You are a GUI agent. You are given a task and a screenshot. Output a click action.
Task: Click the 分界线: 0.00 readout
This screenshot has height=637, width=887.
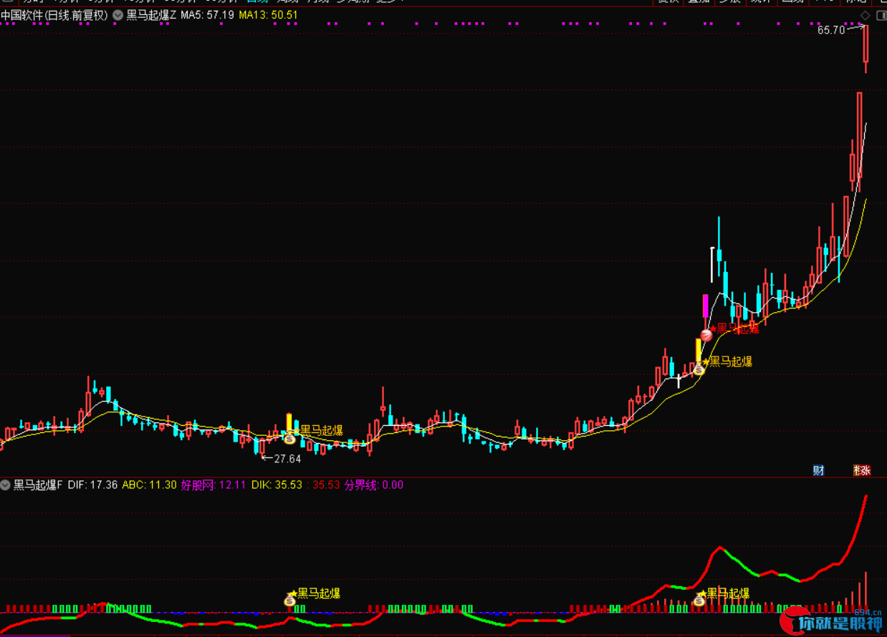374,485
